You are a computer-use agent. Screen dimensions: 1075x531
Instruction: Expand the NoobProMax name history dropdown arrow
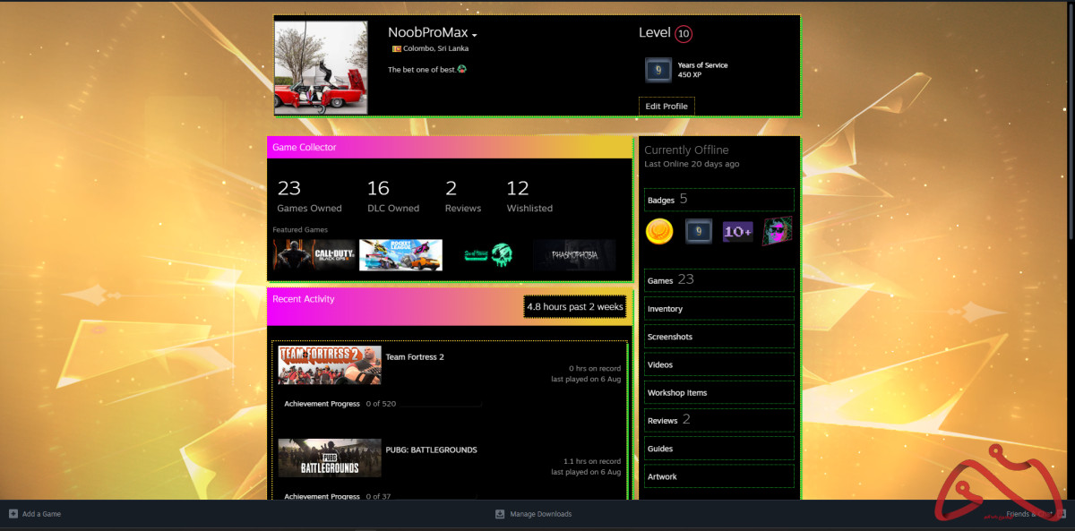(x=475, y=35)
